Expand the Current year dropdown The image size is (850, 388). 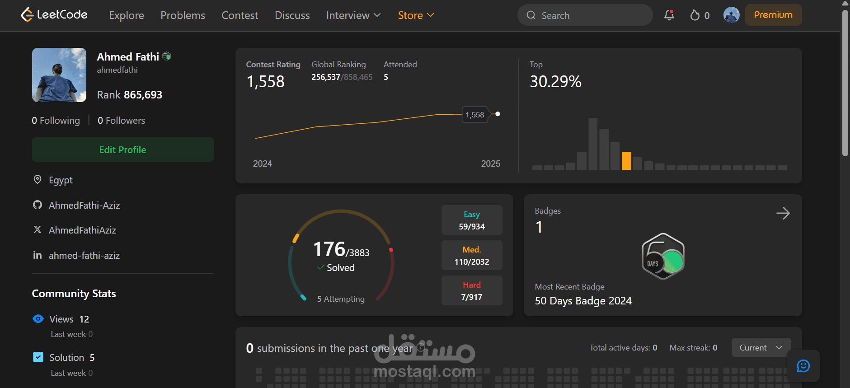click(761, 347)
